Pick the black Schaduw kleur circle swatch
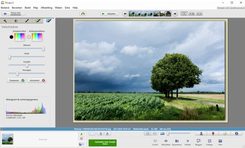 [11, 37]
